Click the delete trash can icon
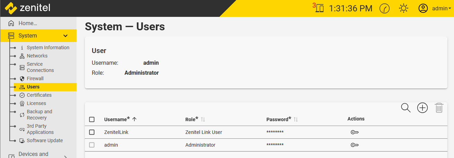The height and width of the screenshot is (158, 454). [x=439, y=108]
